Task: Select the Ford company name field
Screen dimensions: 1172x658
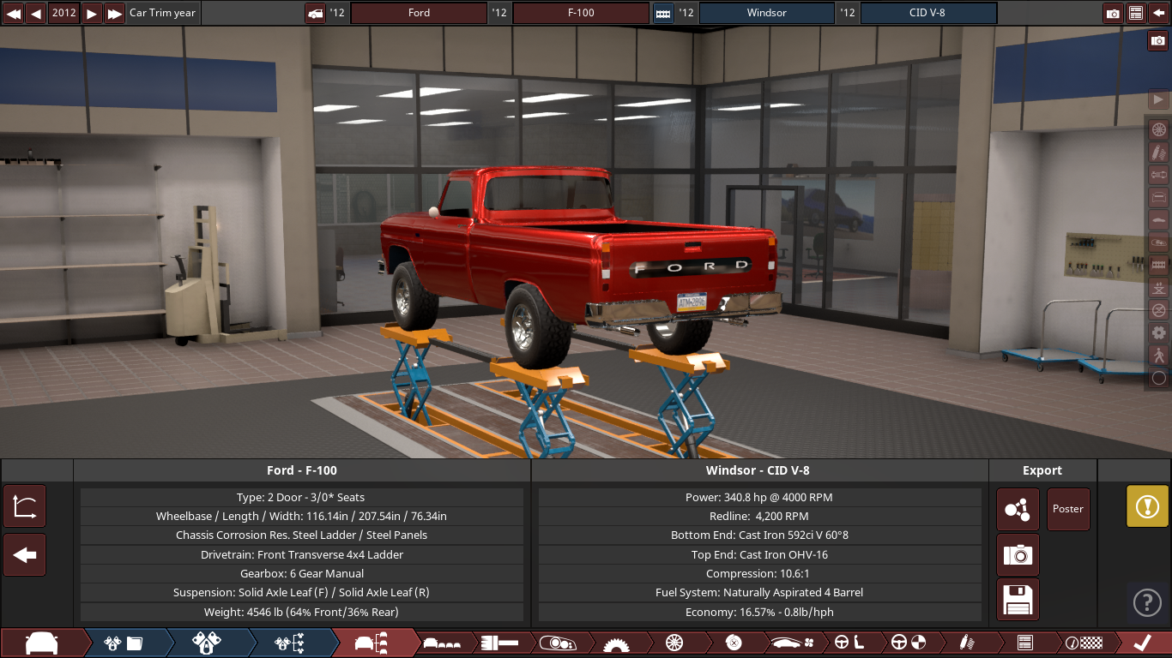Action: point(419,13)
